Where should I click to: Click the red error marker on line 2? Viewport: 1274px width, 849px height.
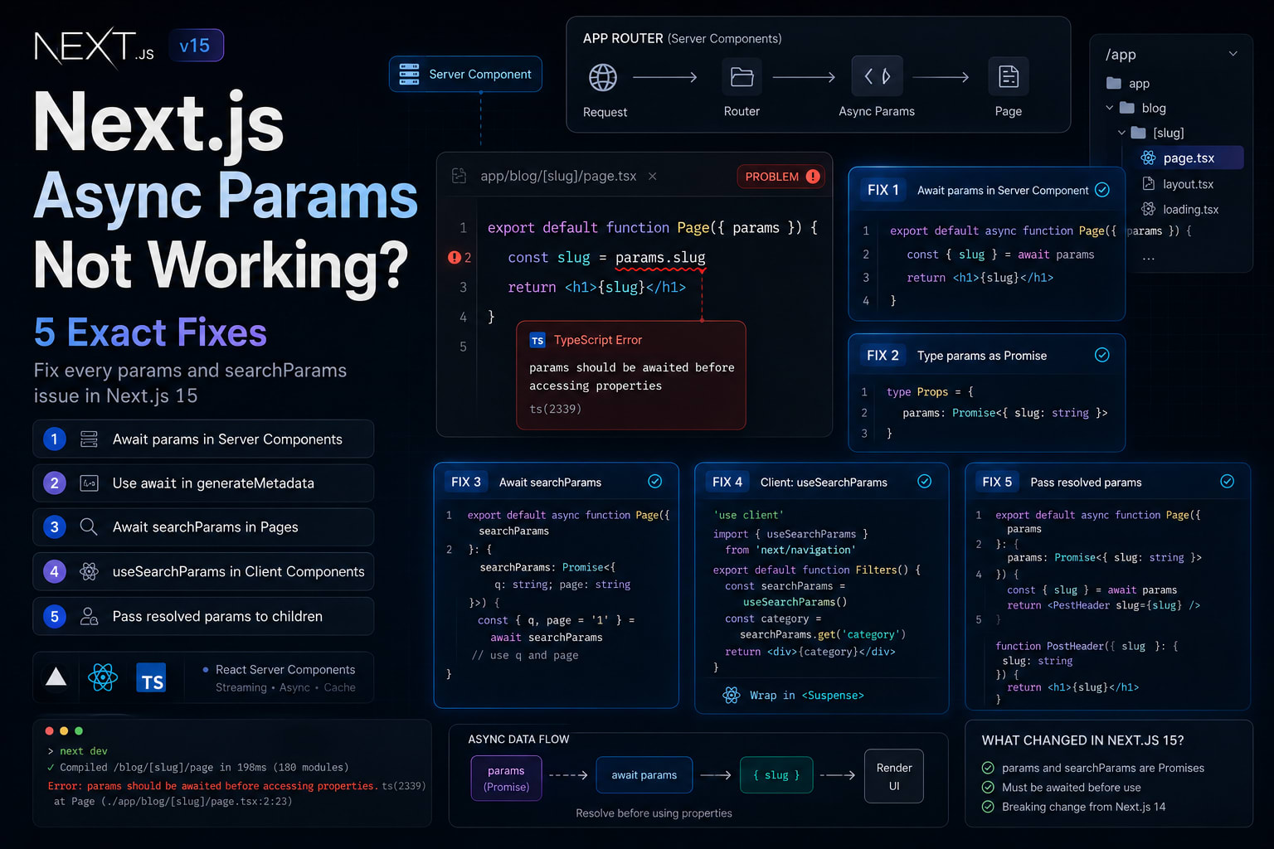tap(454, 258)
